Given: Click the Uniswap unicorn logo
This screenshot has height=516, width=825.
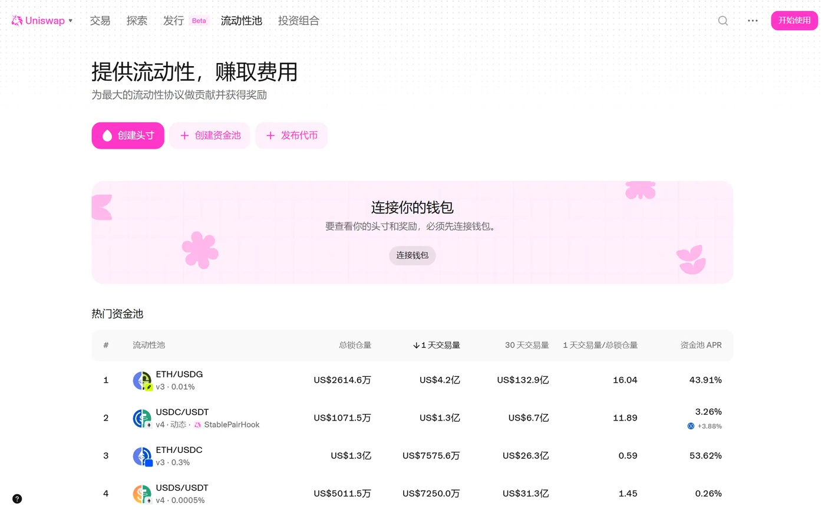Looking at the screenshot, I should [17, 21].
